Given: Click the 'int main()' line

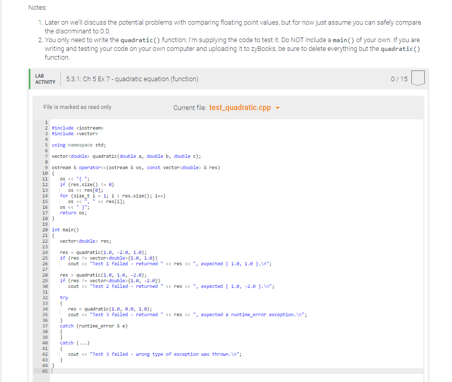Looking at the screenshot, I should 65,230.
